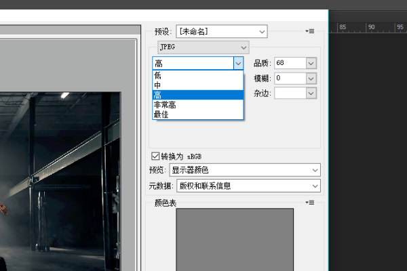
Task: Expand the 元数据 版权和联系信息 dropdown
Action: 248,186
